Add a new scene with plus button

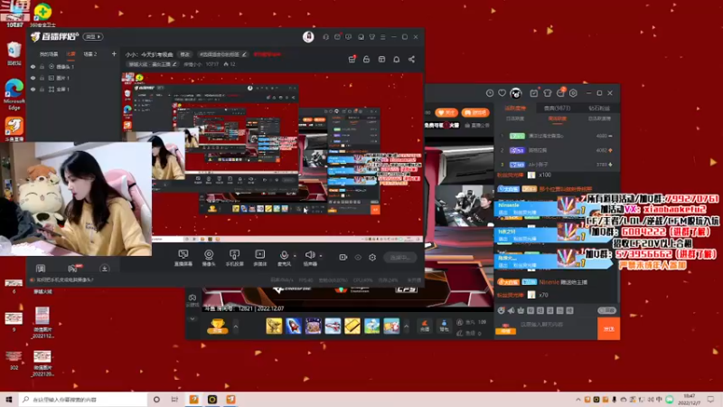click(114, 54)
